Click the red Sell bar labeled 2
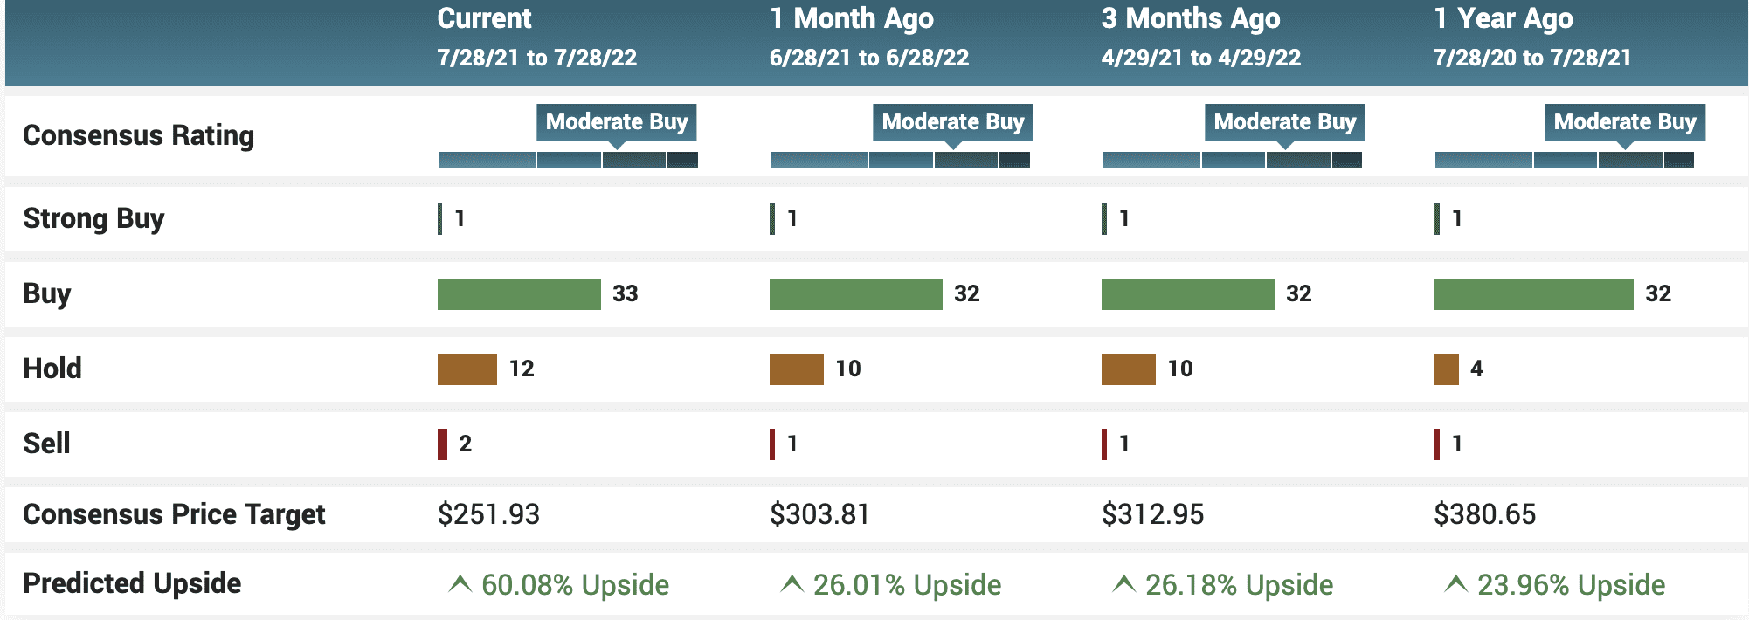1749x620 pixels. tap(442, 444)
